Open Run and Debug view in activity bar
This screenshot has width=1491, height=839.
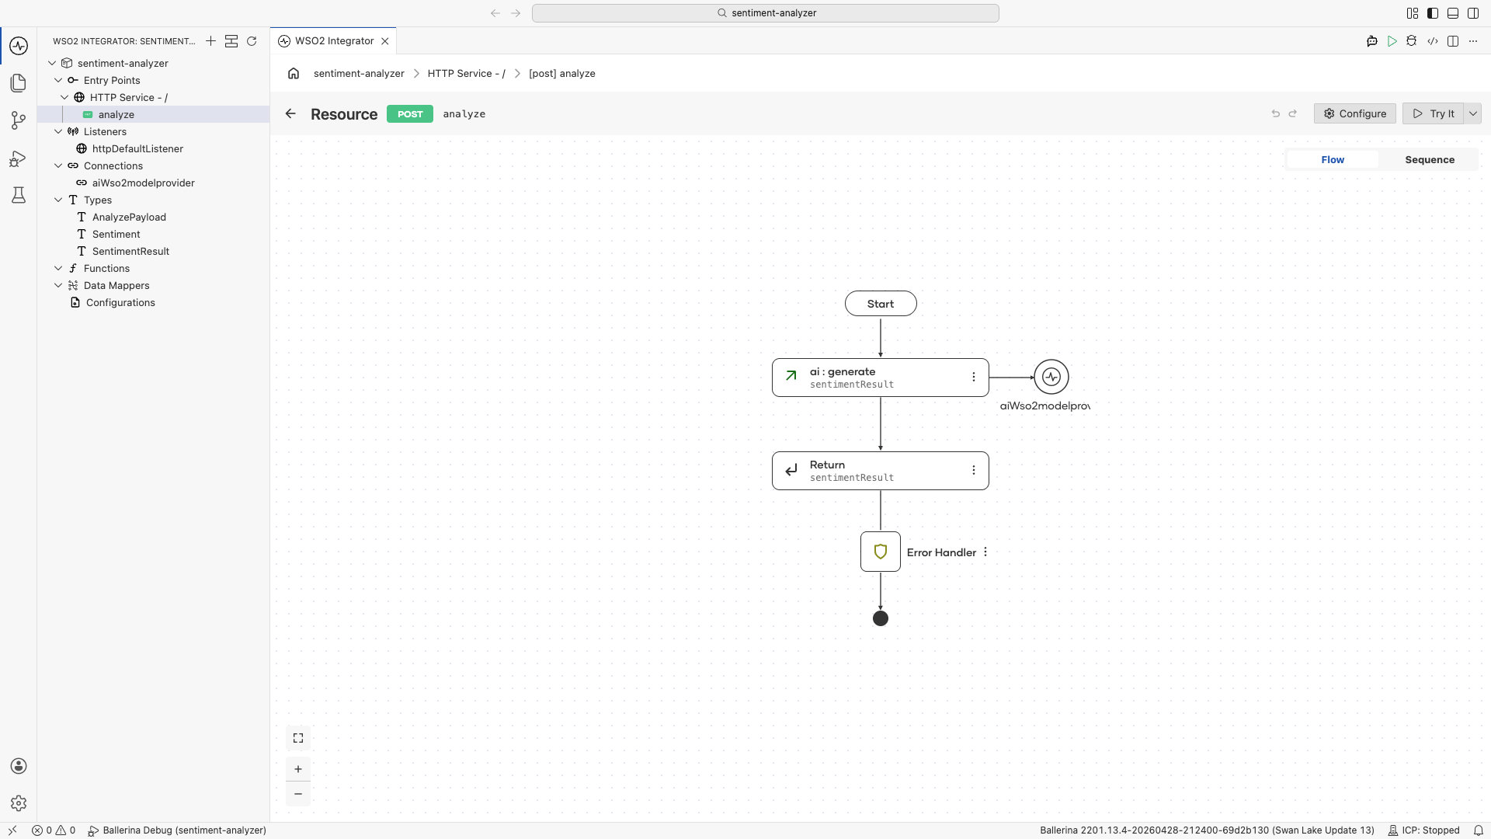19,158
